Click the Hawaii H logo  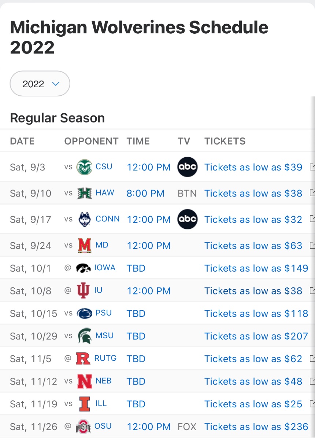[x=85, y=193]
